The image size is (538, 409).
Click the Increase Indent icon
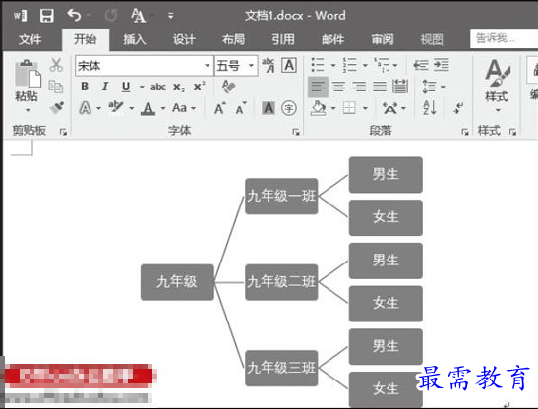[x=442, y=65]
